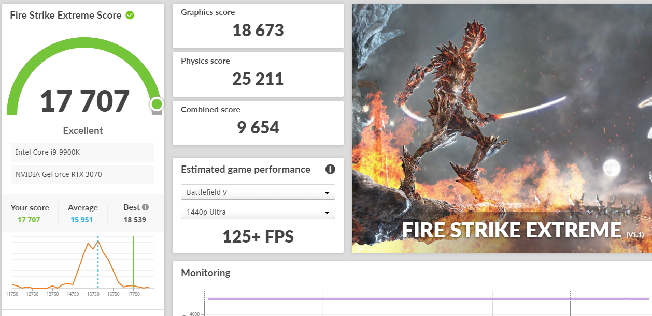The image size is (652, 316).
Task: Click the NVIDIA GeForce RTX 3070 entry
Action: tap(83, 174)
